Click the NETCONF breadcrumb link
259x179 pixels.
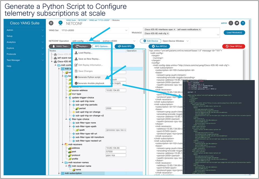(83, 20)
